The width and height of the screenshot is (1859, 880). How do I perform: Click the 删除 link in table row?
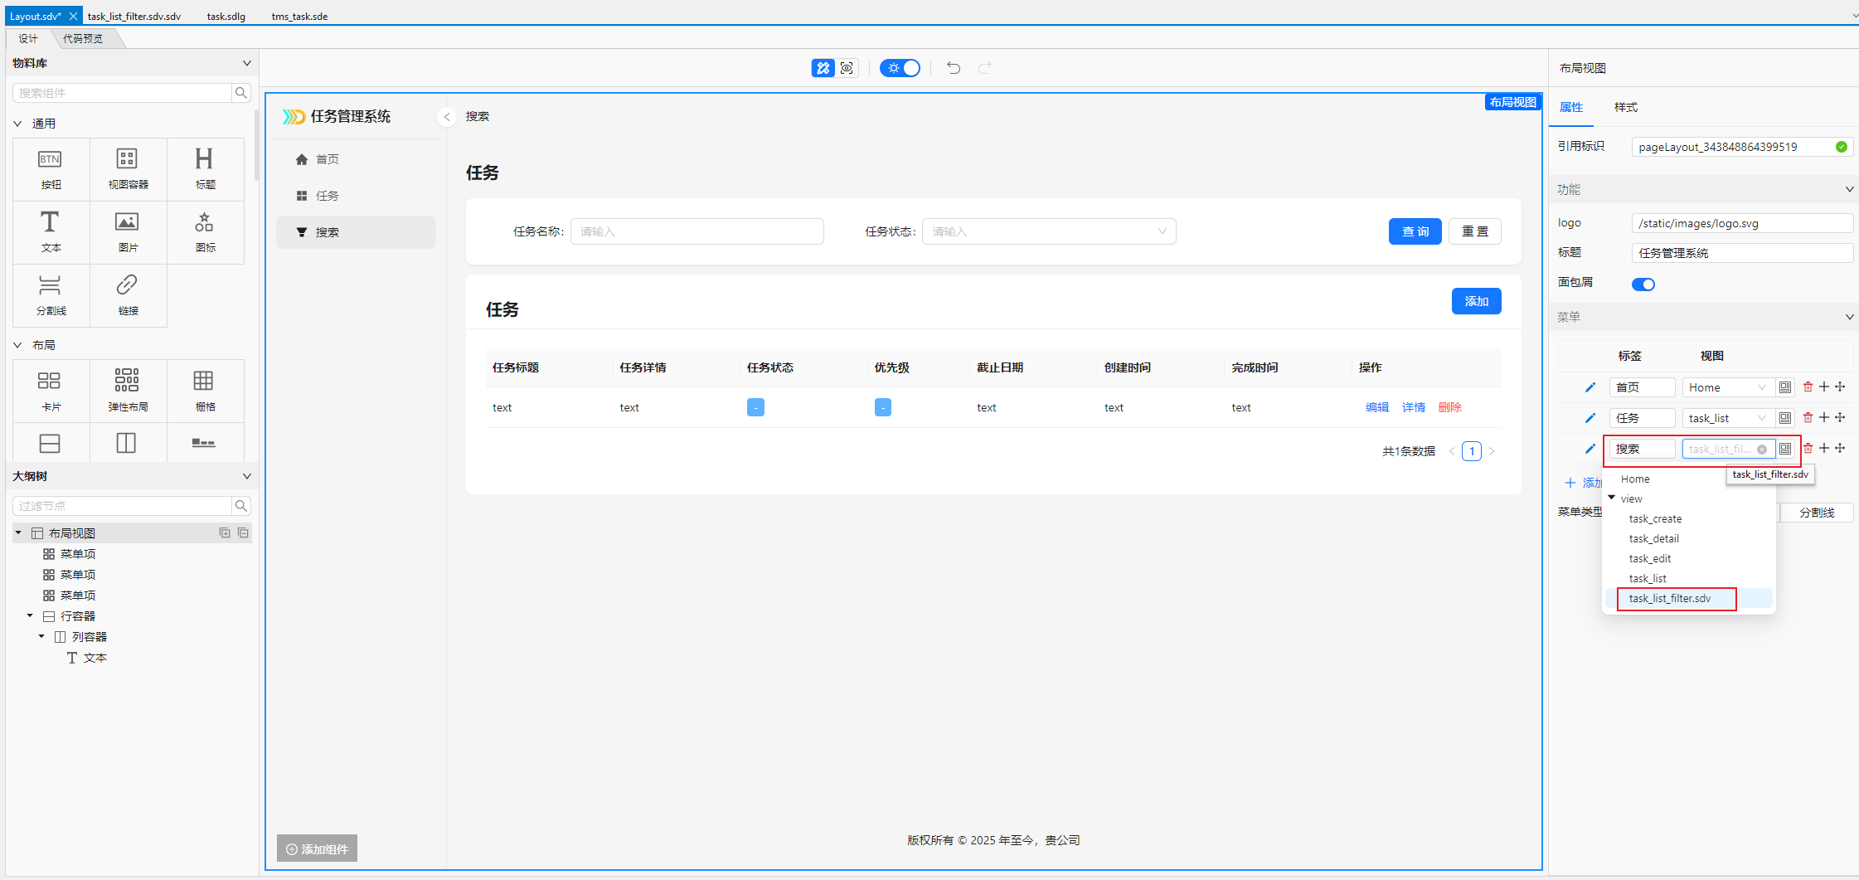1450,407
